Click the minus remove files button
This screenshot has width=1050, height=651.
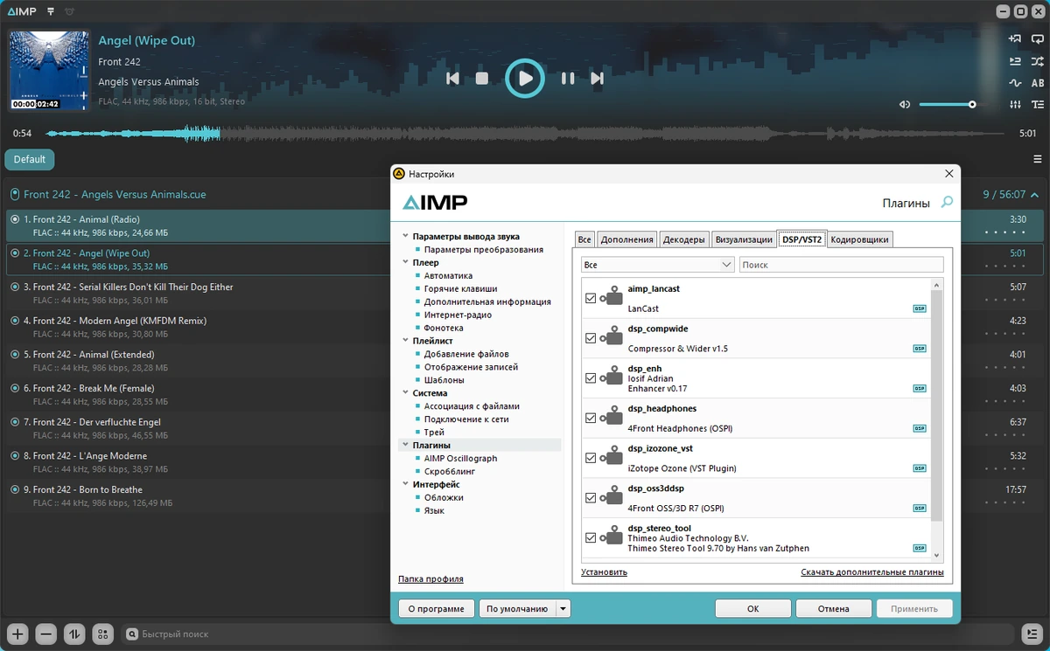pyautogui.click(x=46, y=634)
